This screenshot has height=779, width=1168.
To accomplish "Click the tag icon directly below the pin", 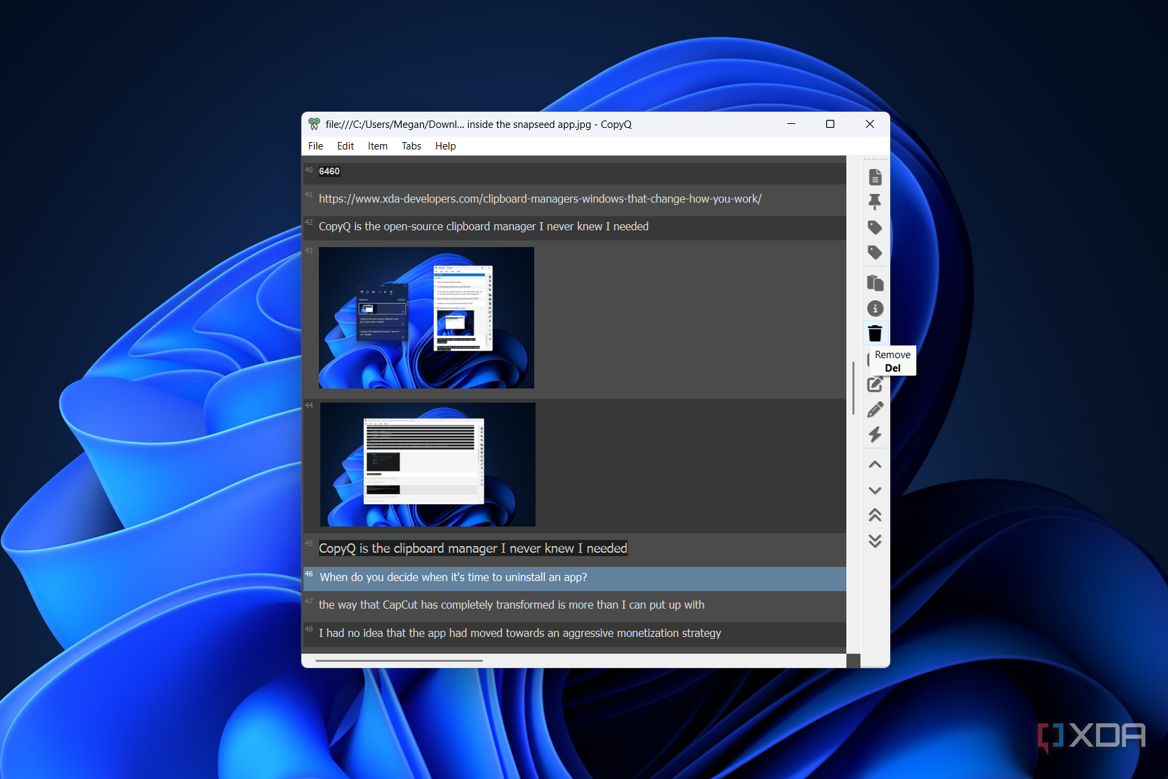I will [875, 228].
